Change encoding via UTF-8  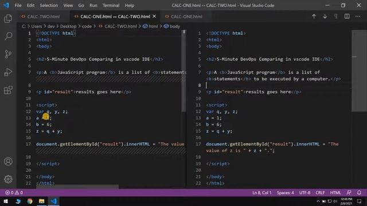click(304, 193)
